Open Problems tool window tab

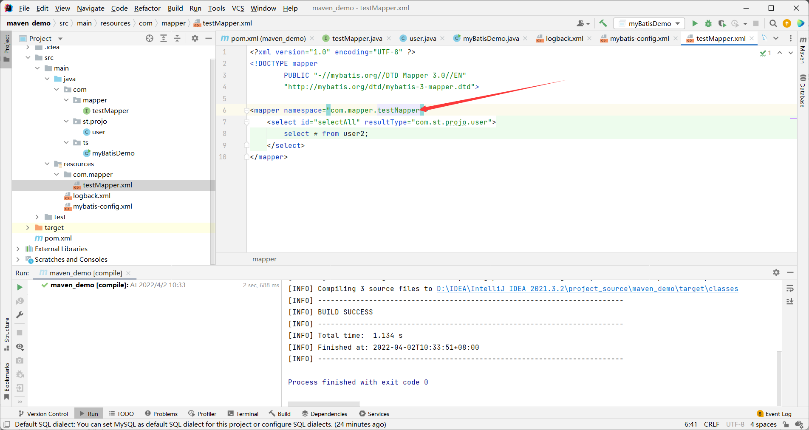(x=161, y=413)
